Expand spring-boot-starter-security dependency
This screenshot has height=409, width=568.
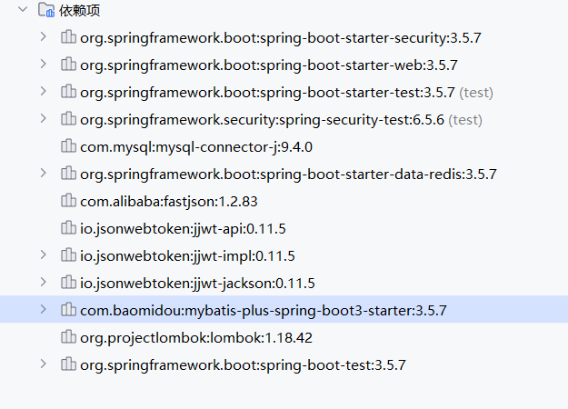click(43, 36)
